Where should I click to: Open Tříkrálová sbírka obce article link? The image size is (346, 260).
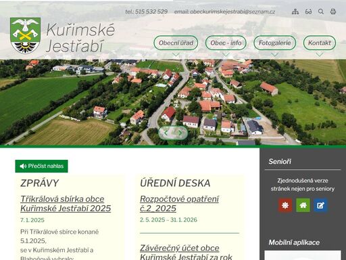tap(66, 204)
